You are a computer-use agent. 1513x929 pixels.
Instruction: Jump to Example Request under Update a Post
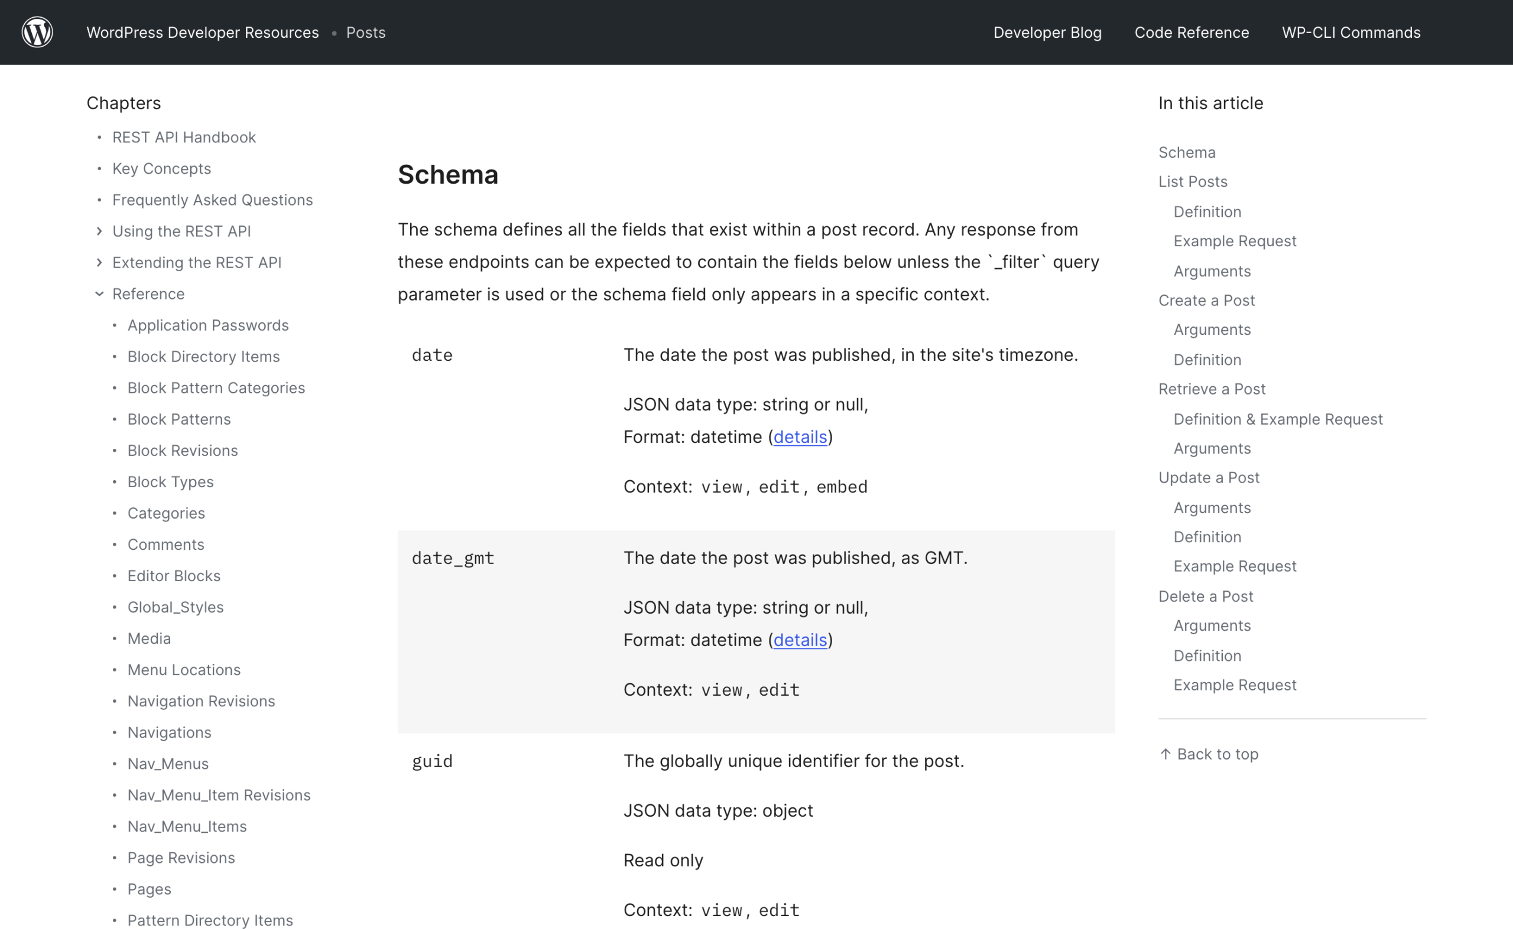[1235, 566]
